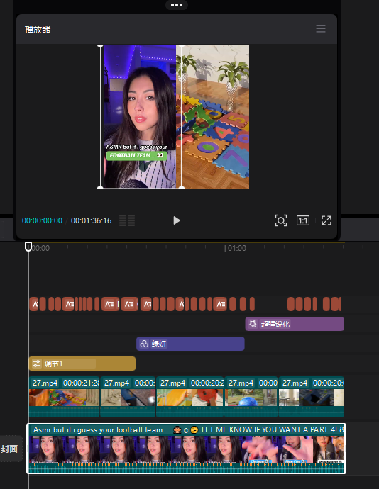Click the playhead marker on the timeline ruler
The height and width of the screenshot is (489, 379).
[x=28, y=247]
